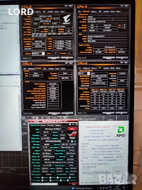The image size is (142, 190).
Task: Open the GPU selector dropdown in GPU-Z
Action: click(45, 184)
